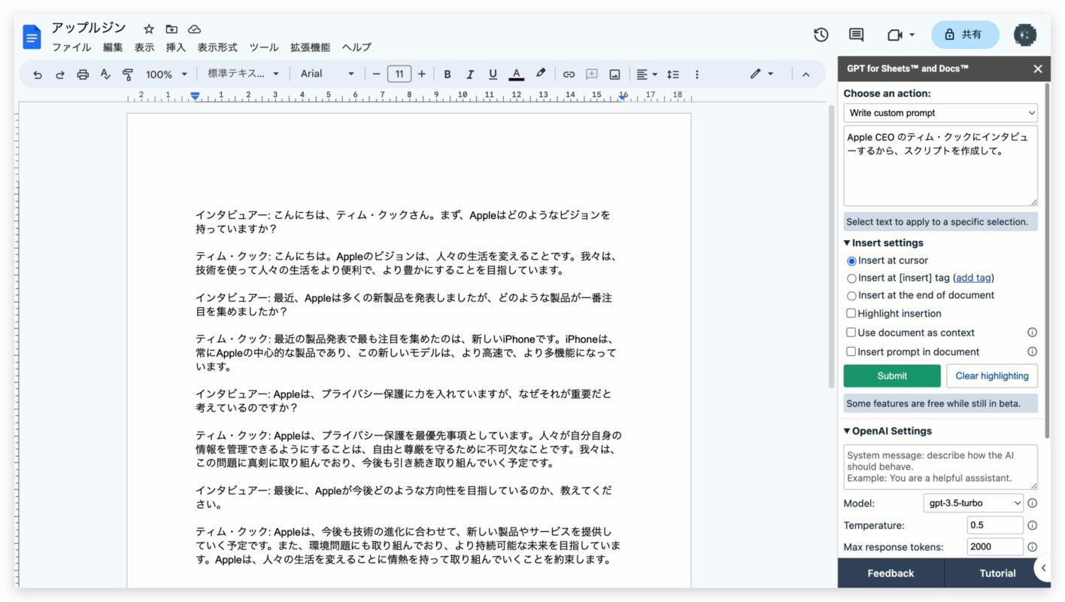Open the Arial font dropdown
1065x602 pixels.
pyautogui.click(x=326, y=74)
